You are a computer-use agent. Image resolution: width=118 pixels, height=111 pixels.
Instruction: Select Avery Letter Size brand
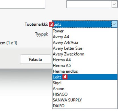[85, 48]
